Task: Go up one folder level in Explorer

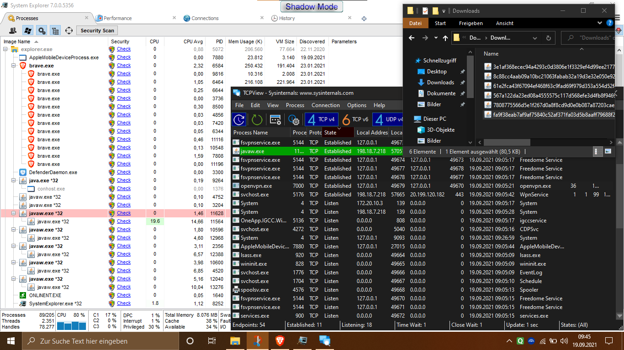Action: (445, 38)
